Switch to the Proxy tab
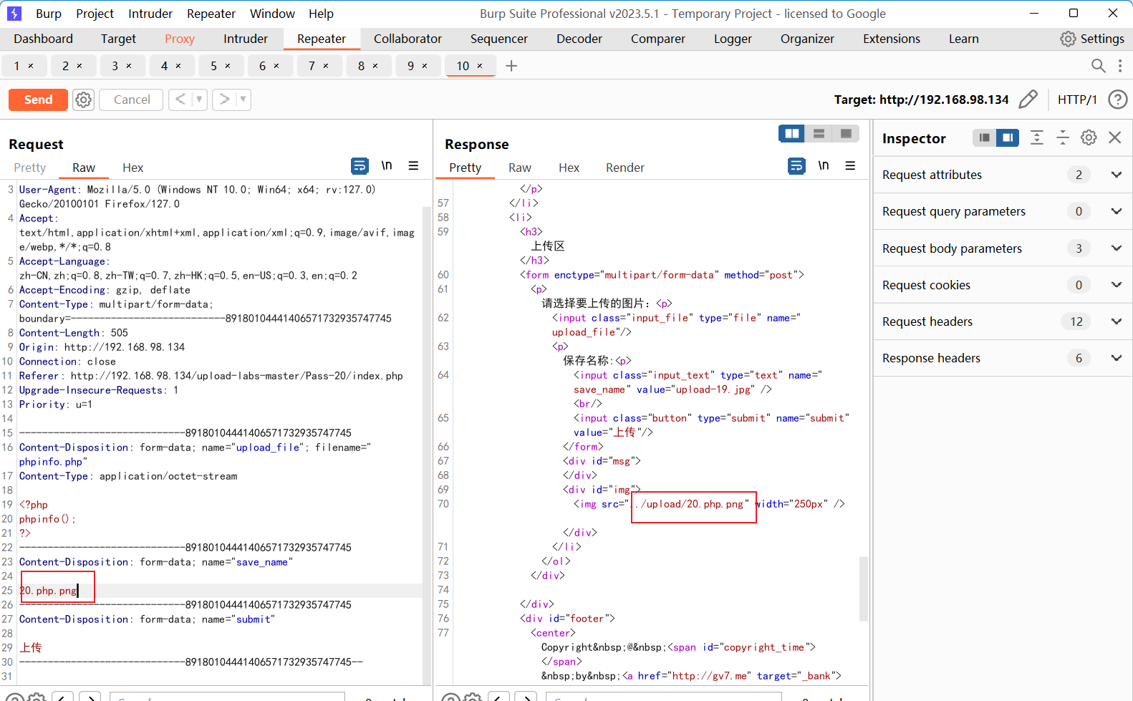The image size is (1133, 701). 180,39
